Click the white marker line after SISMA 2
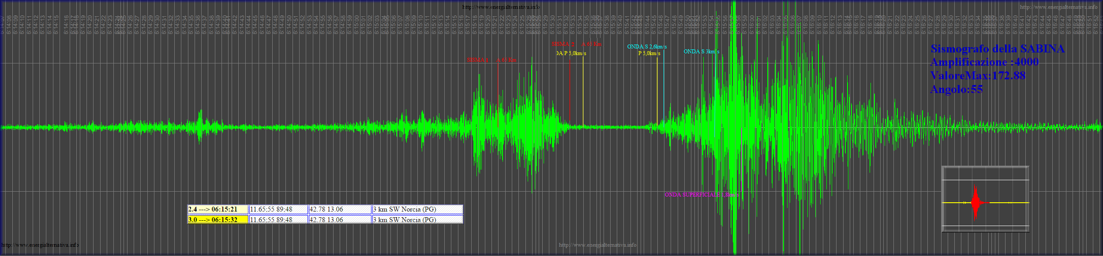 583,91
